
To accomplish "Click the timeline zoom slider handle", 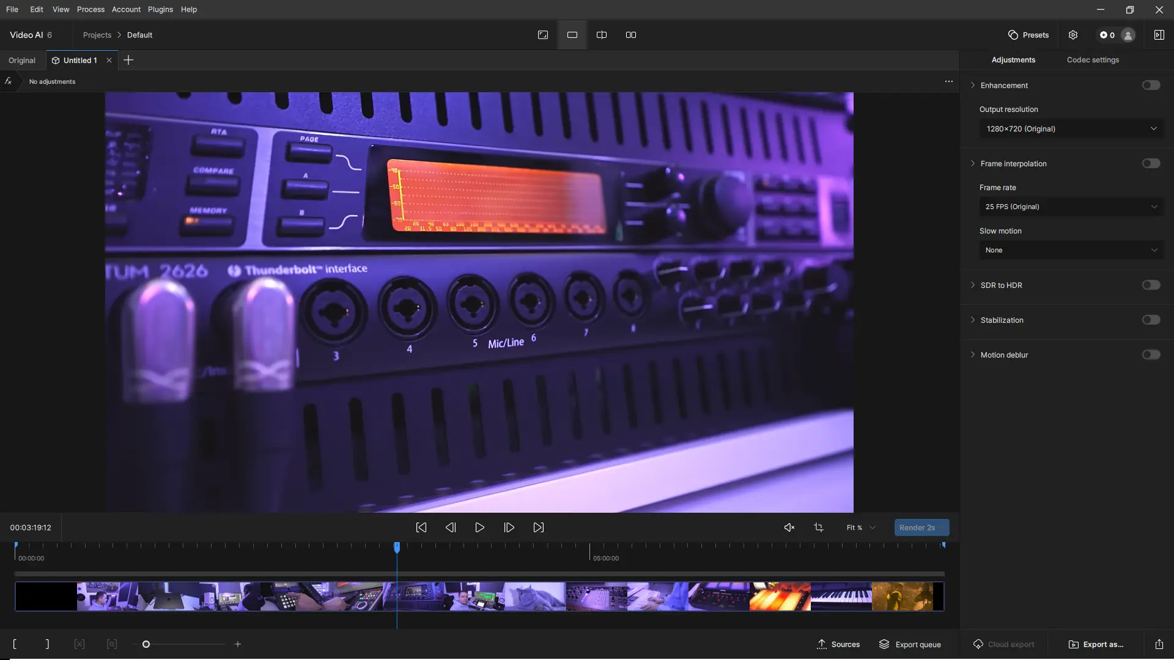I will 146,644.
